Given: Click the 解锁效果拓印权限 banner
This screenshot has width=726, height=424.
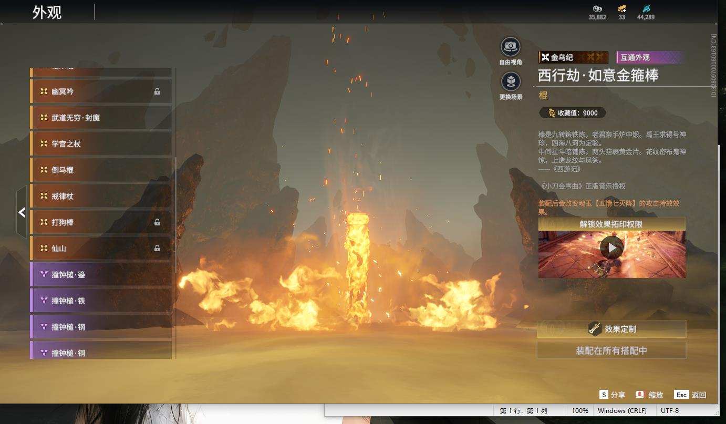Looking at the screenshot, I should point(611,224).
